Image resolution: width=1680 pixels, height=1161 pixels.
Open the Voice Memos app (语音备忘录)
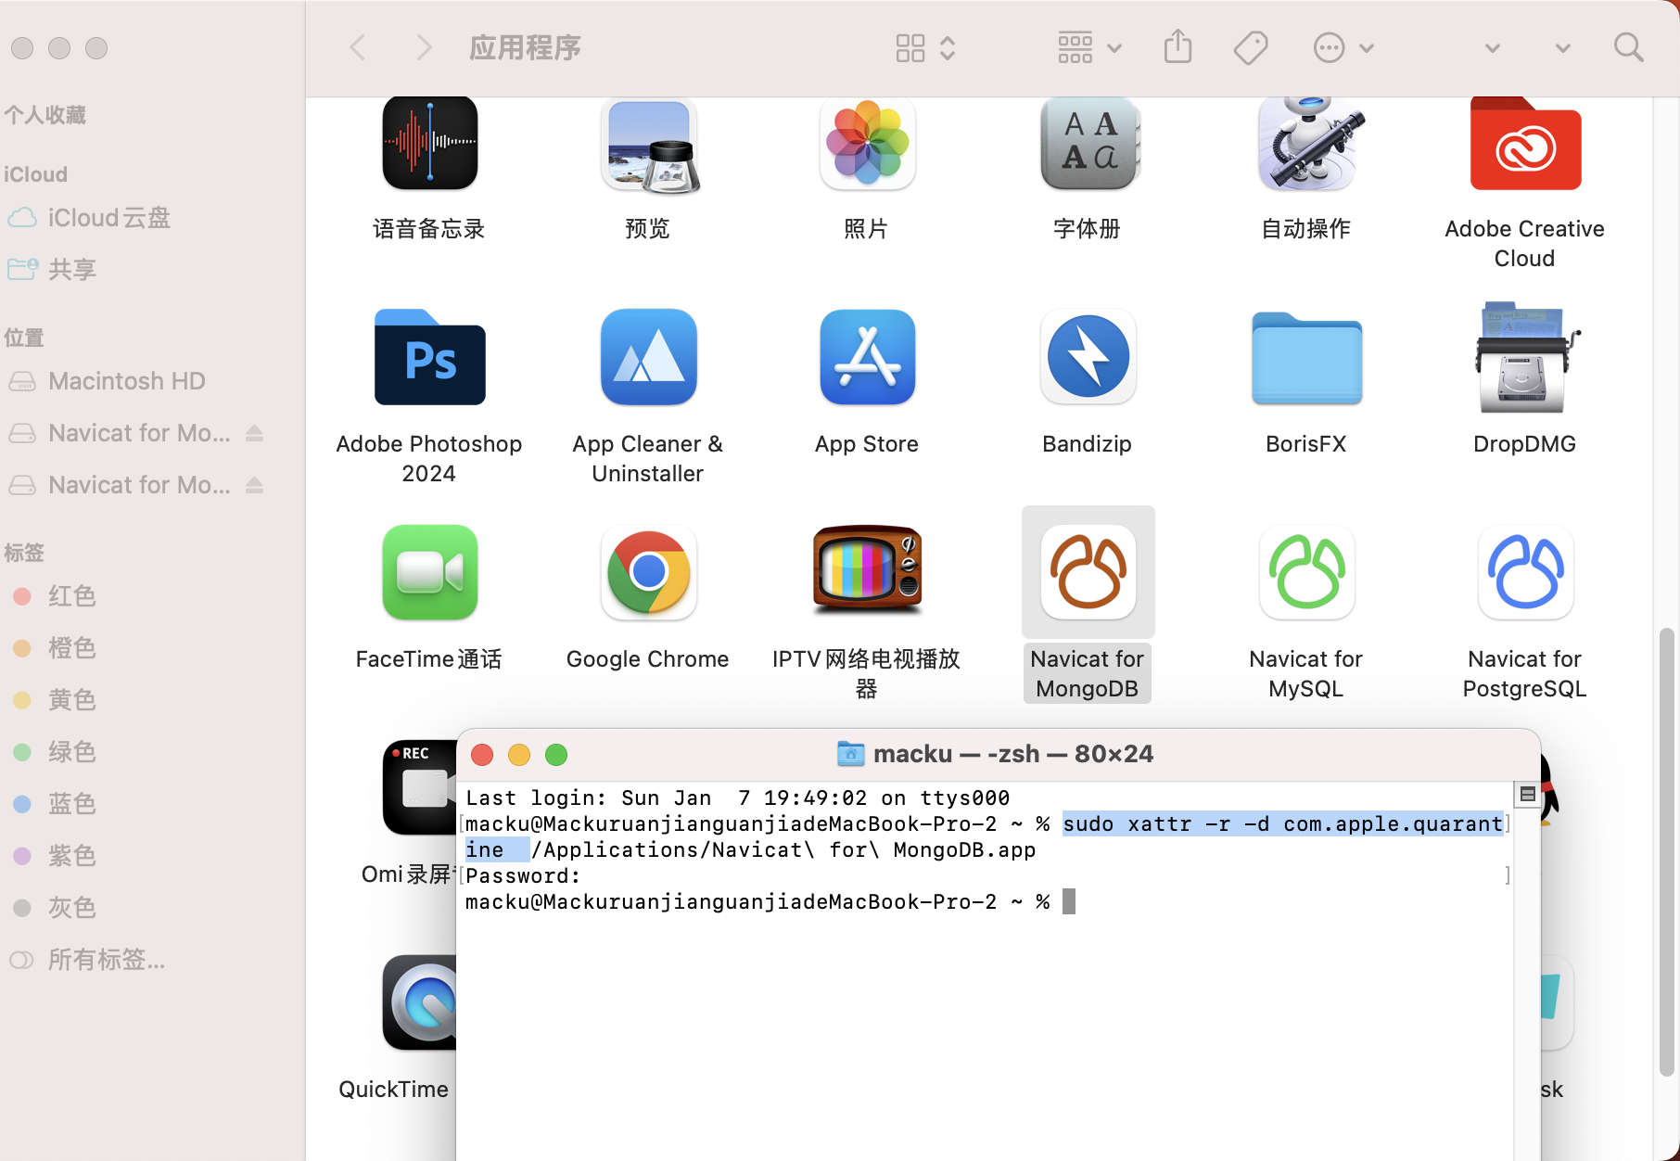click(429, 146)
